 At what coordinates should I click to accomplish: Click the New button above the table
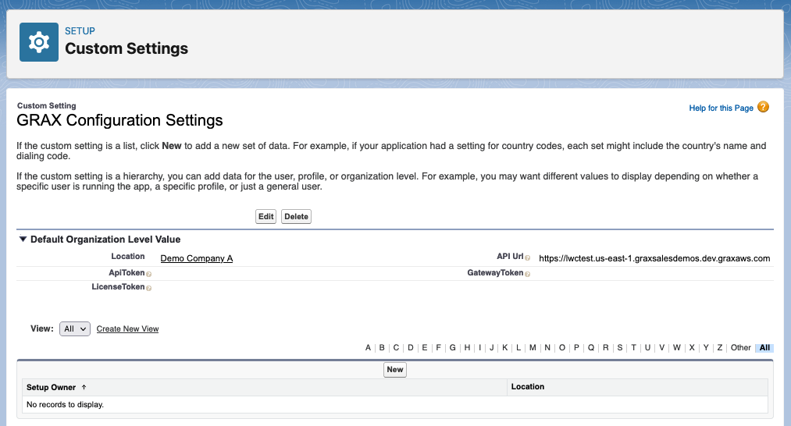395,370
